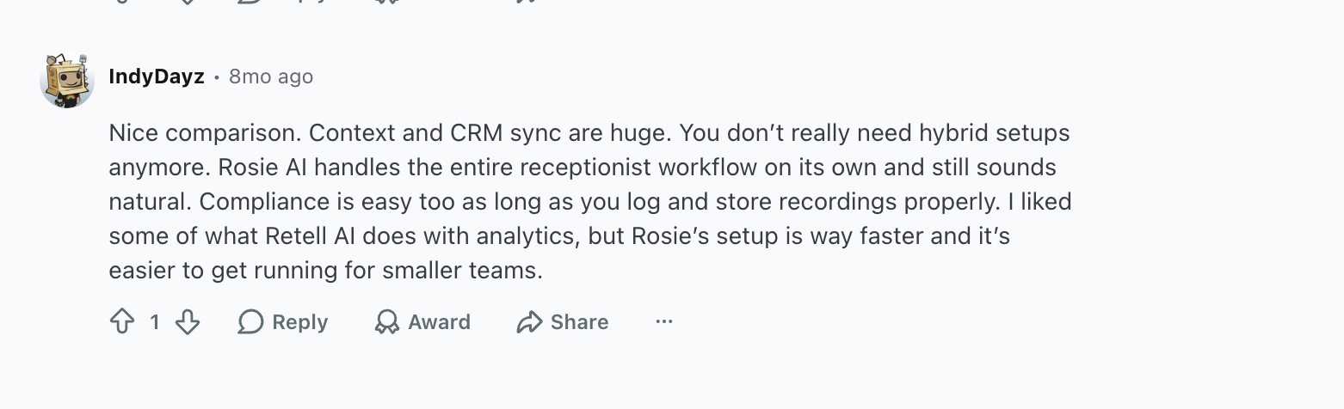The image size is (1344, 409).
Task: Click the Reply speech bubble icon
Action: pyautogui.click(x=250, y=322)
